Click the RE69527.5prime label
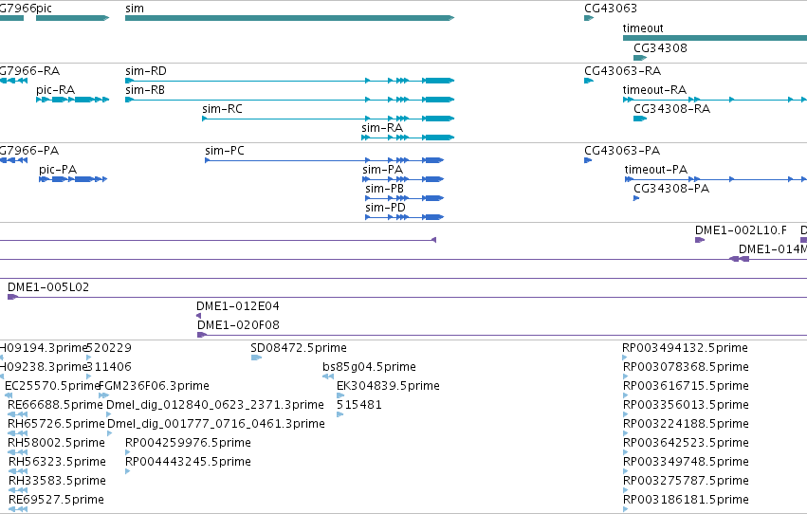The image size is (807, 514). pyautogui.click(x=56, y=500)
